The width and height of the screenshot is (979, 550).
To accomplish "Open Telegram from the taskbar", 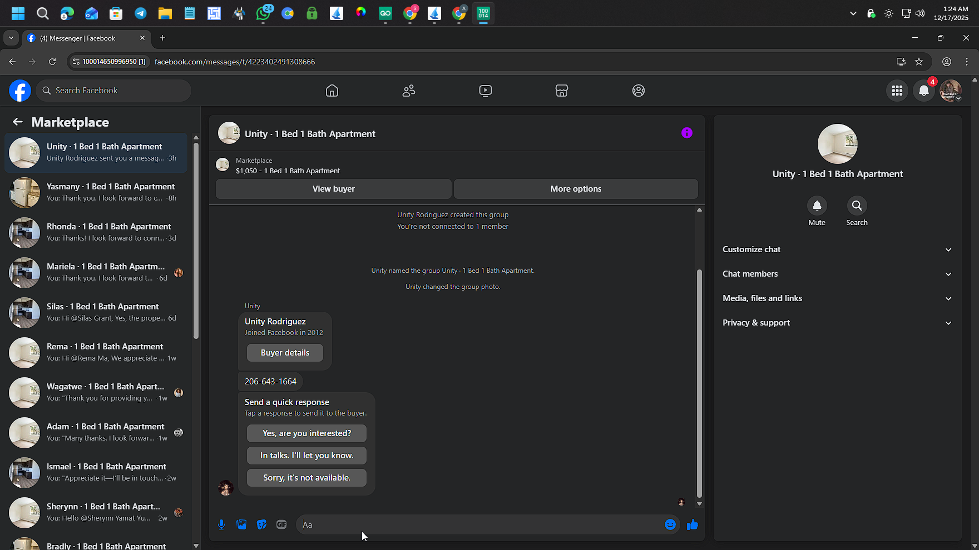I will tap(141, 13).
